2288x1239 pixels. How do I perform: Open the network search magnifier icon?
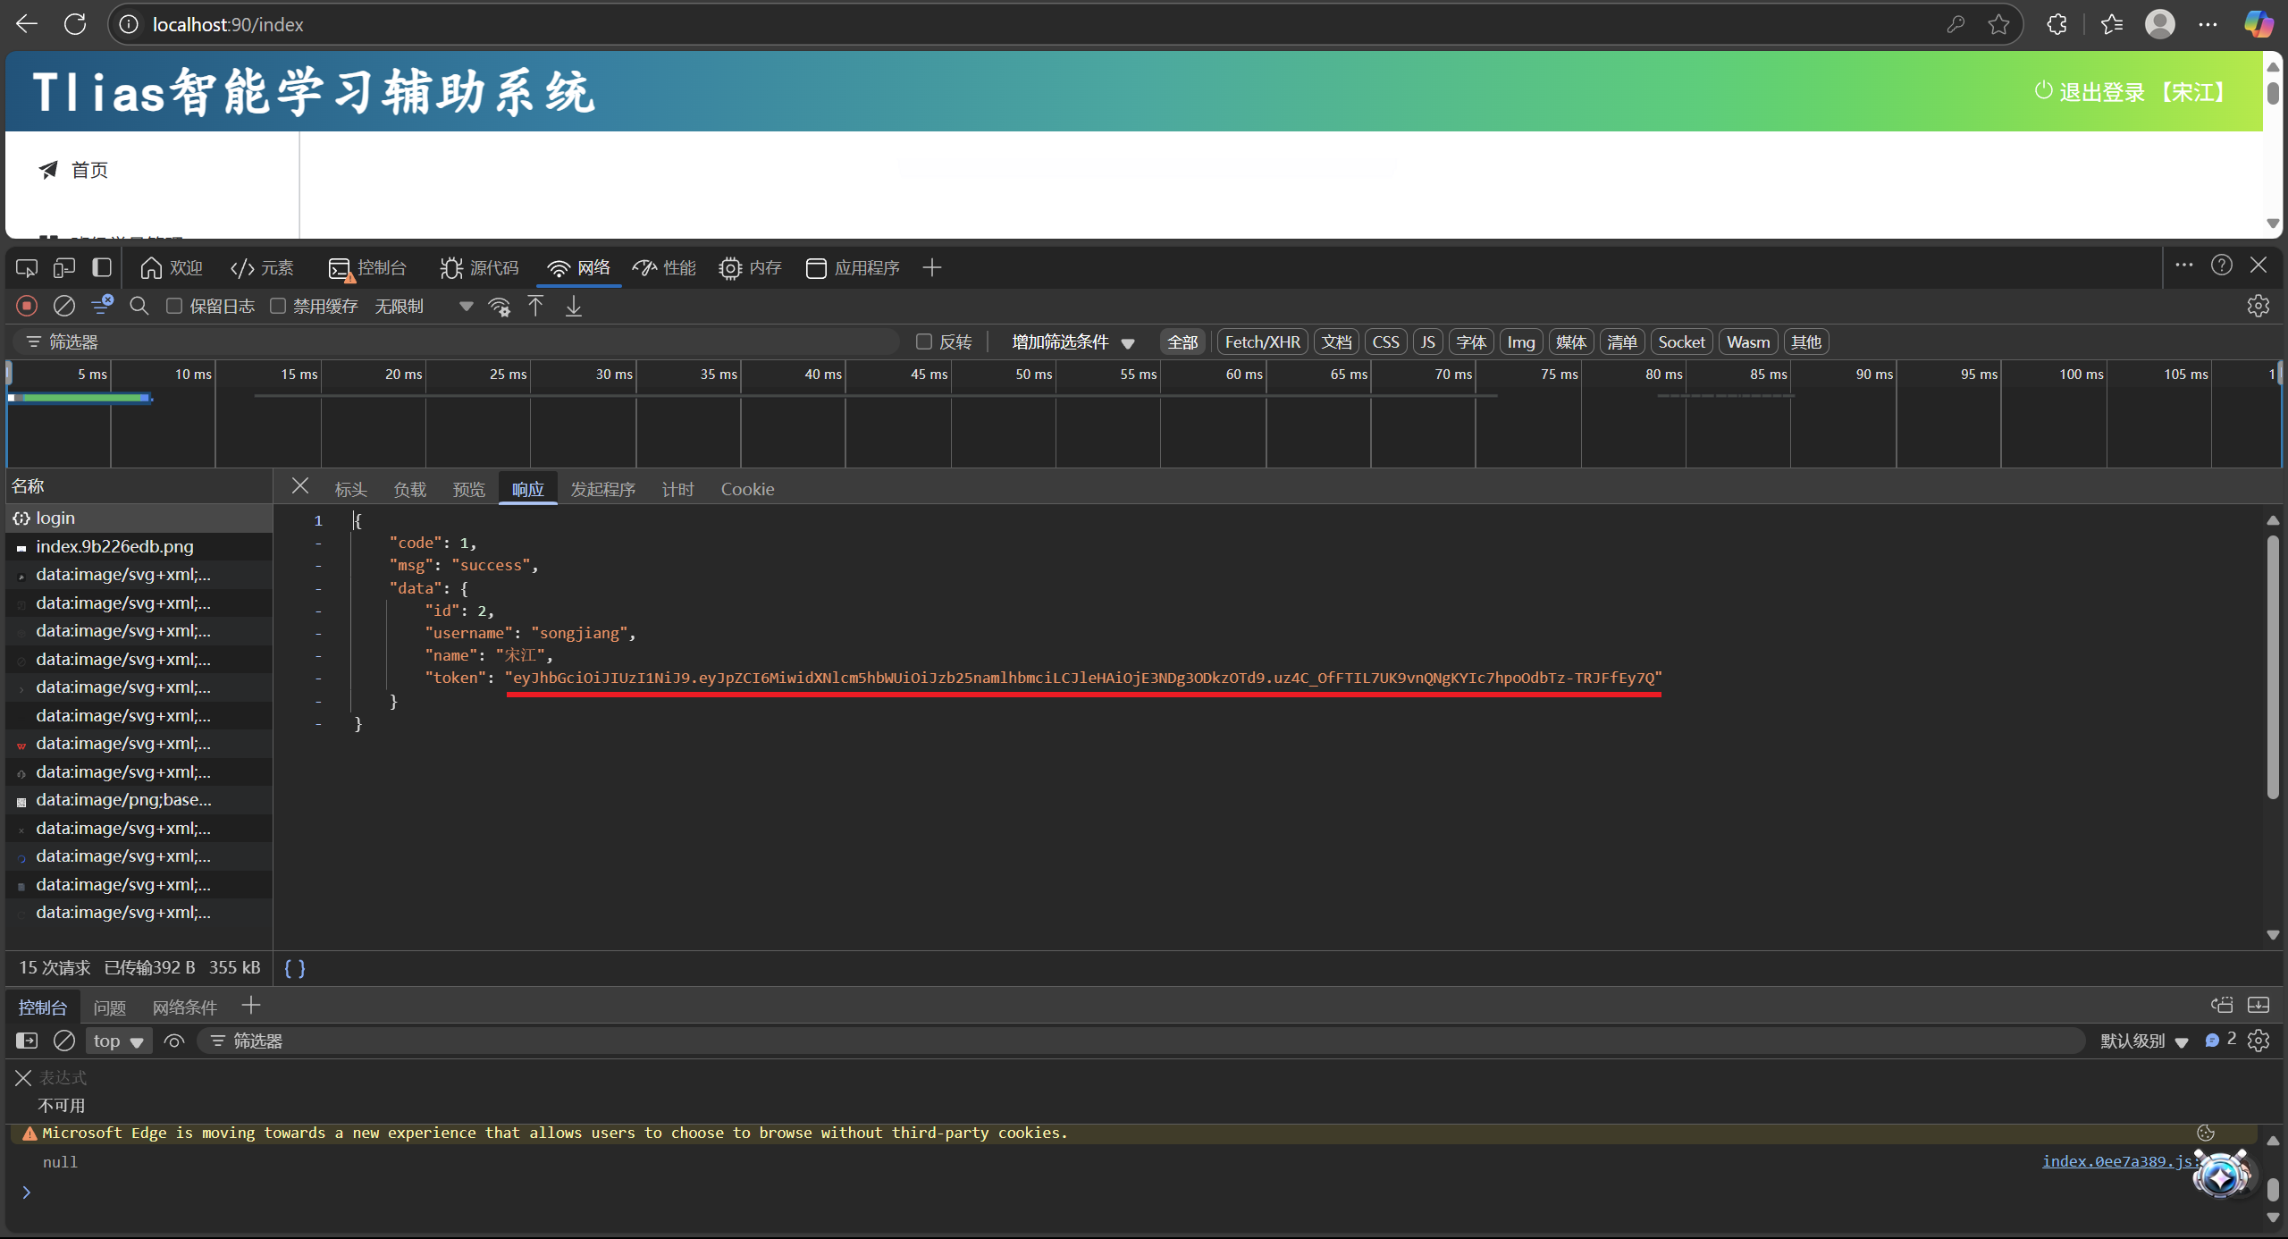[139, 306]
